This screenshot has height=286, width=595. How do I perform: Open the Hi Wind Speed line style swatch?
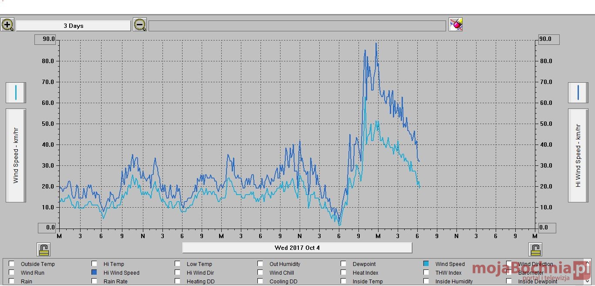tap(578, 92)
